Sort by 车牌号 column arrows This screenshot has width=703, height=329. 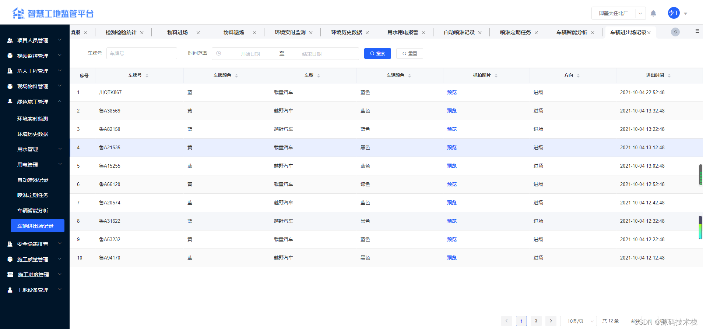(x=147, y=76)
